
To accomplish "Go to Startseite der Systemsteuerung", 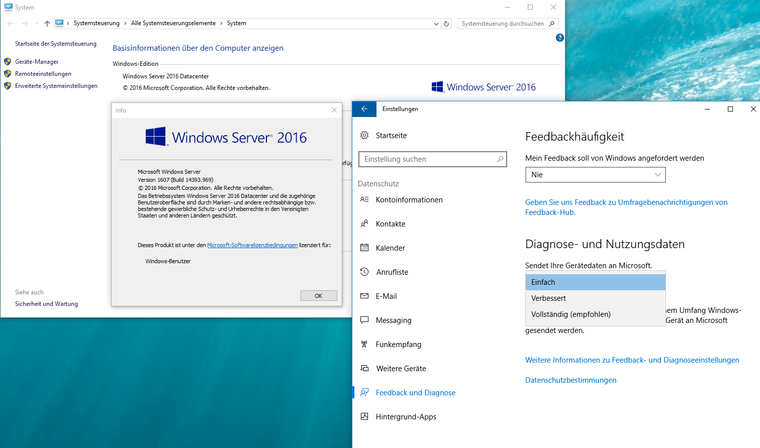I will [56, 44].
